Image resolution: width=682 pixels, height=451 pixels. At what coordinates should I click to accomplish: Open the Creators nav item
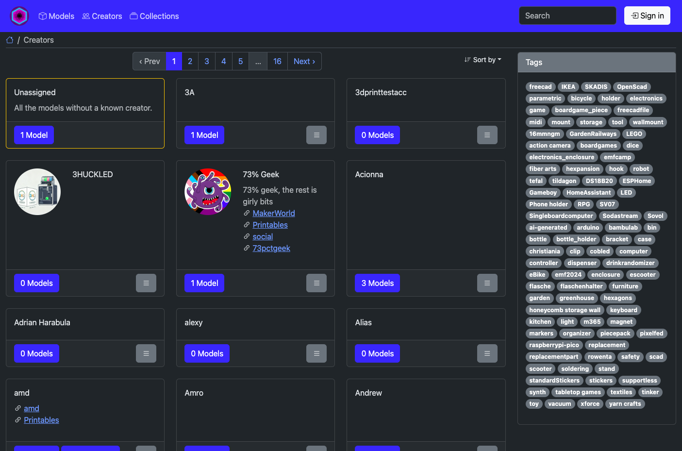pos(102,16)
